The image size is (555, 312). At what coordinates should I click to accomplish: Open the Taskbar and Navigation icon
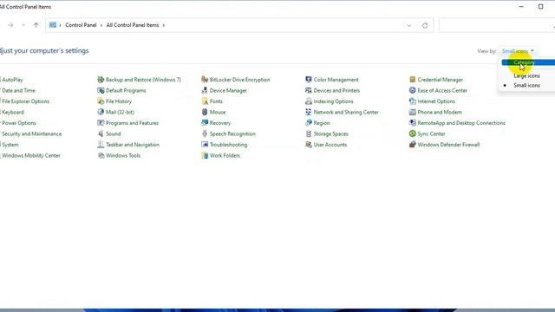click(x=101, y=145)
